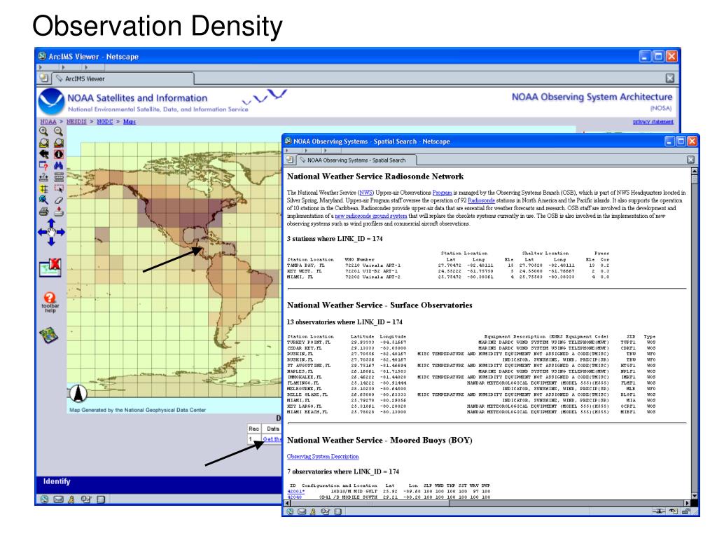Close the Spatial Search tab with its X button
This screenshot has height=538, width=717.
coord(690,160)
